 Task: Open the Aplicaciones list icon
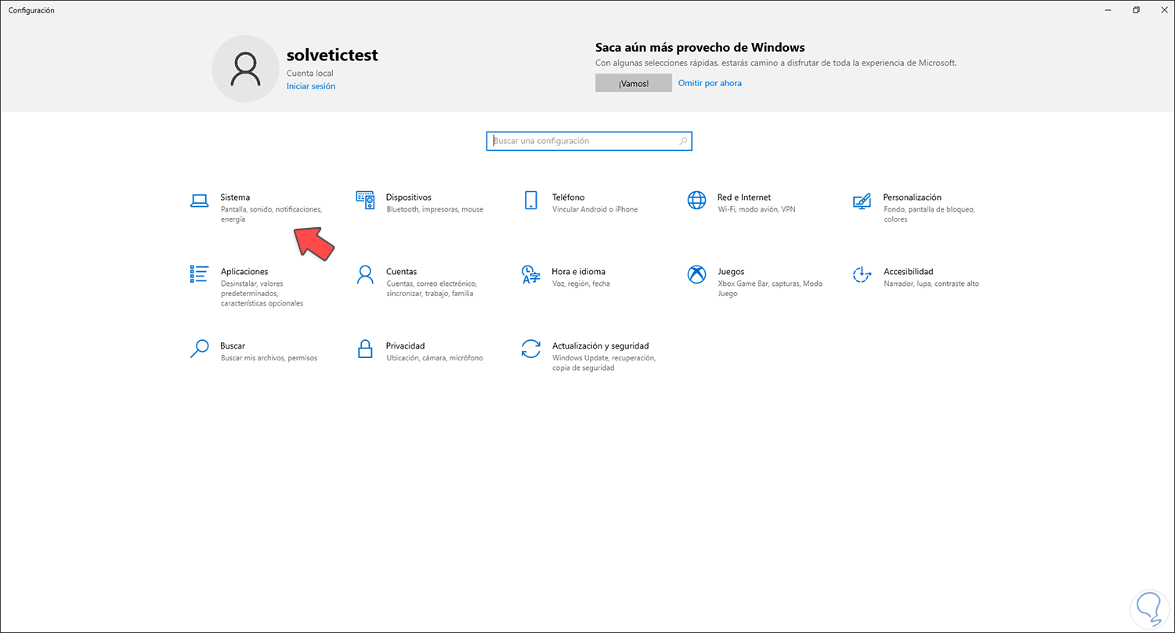(200, 274)
